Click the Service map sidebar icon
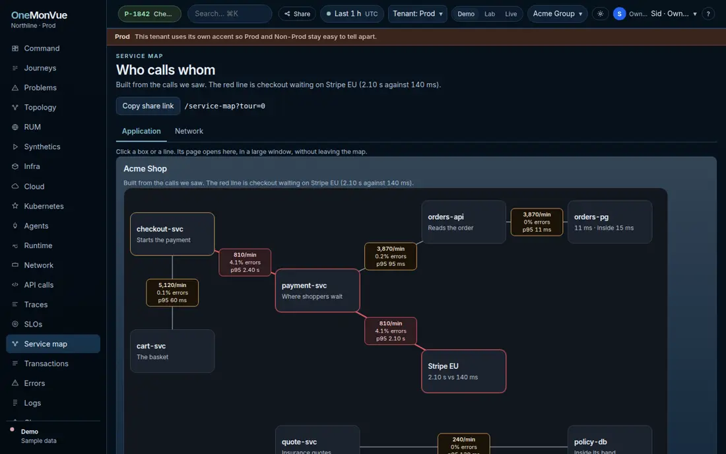The image size is (726, 454). [15, 344]
